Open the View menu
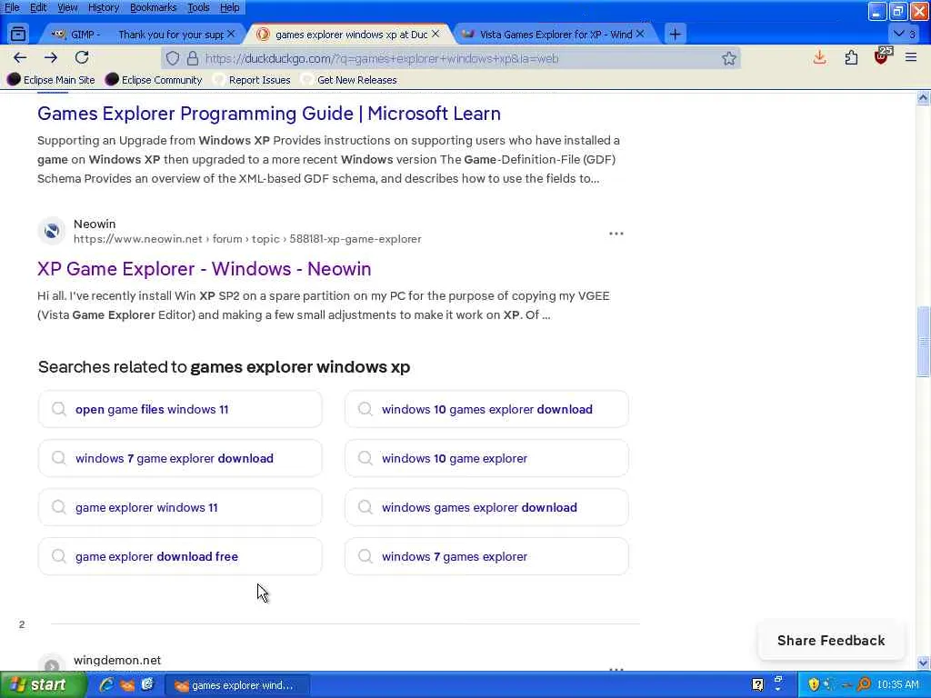This screenshot has height=698, width=931. tap(67, 7)
